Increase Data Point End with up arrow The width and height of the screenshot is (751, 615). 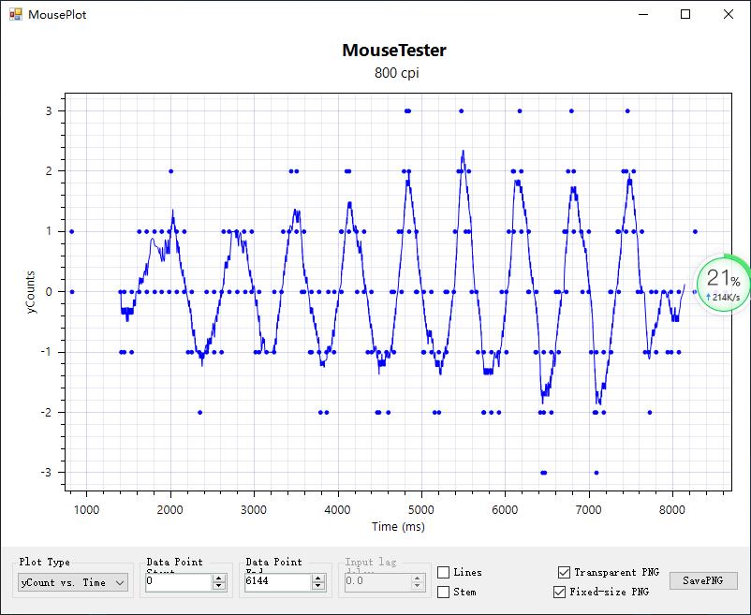click(319, 578)
